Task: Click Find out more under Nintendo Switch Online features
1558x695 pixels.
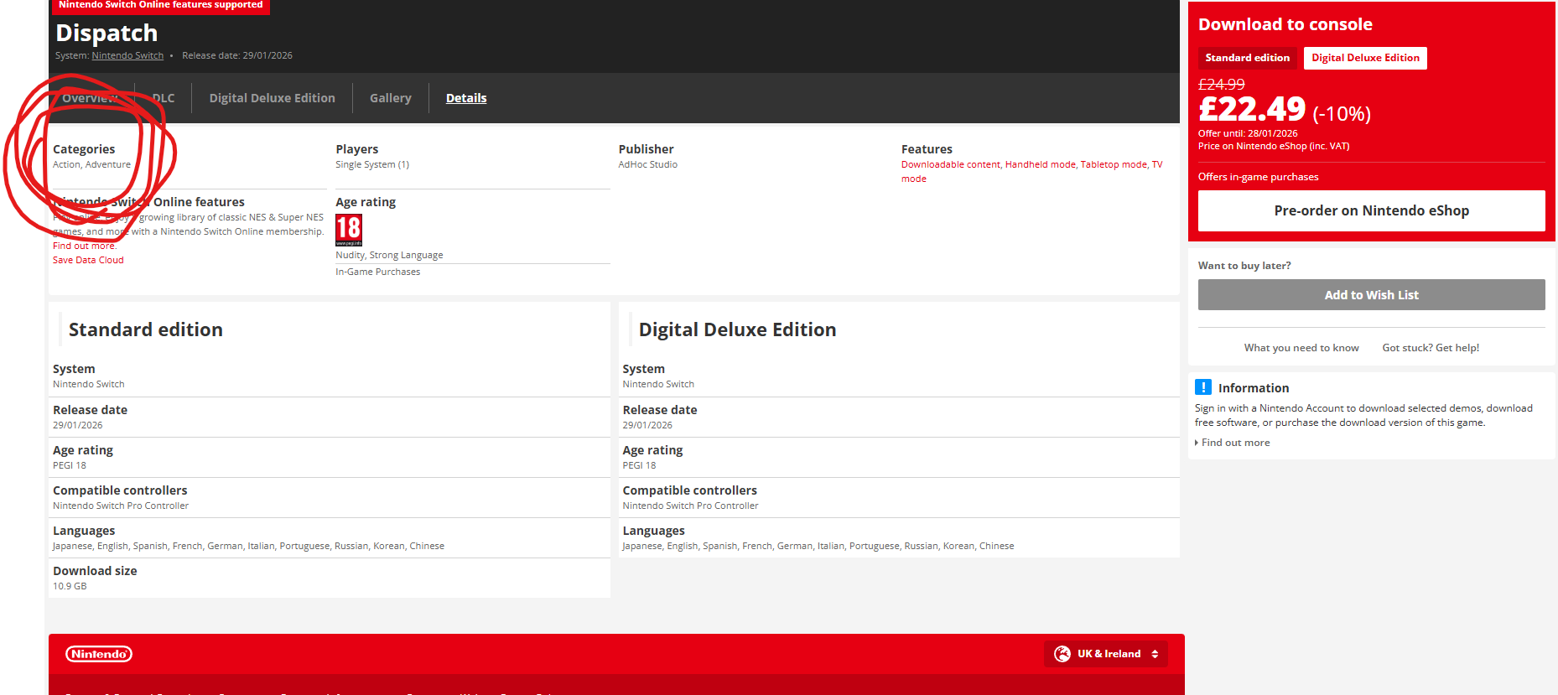Action: [85, 246]
